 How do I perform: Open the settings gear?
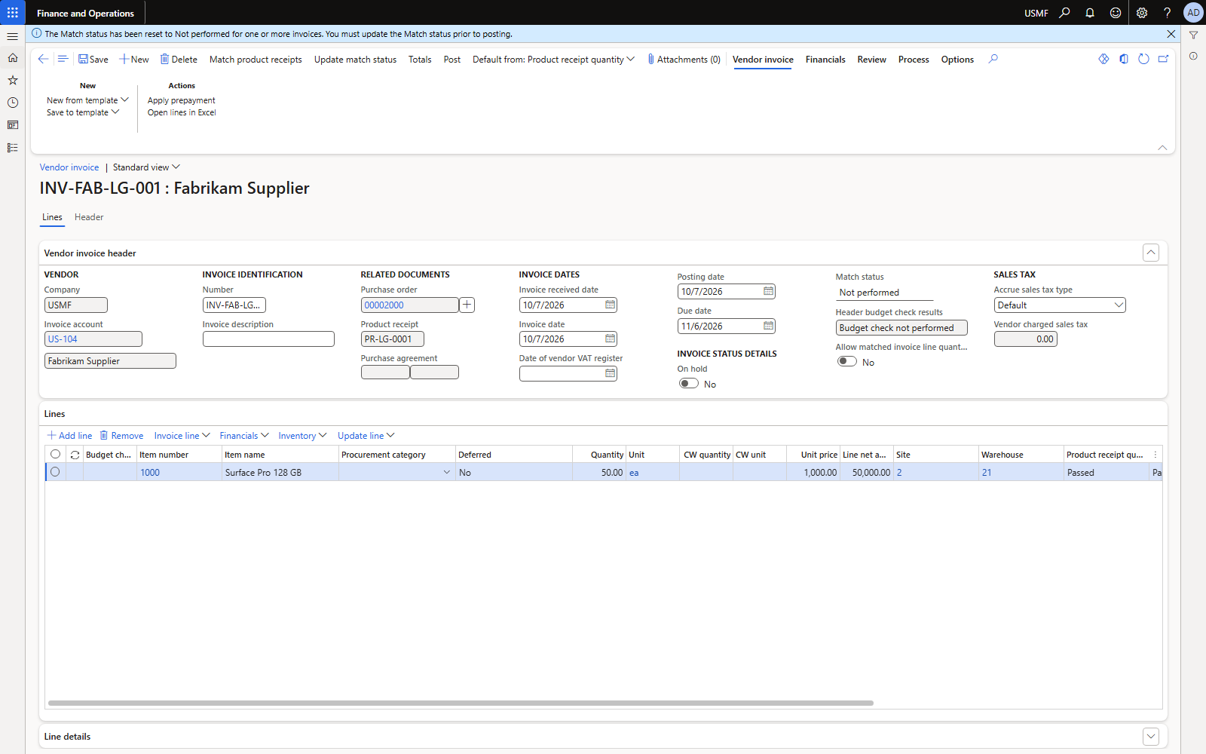point(1142,13)
